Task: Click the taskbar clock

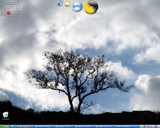Action: (x=156, y=127)
